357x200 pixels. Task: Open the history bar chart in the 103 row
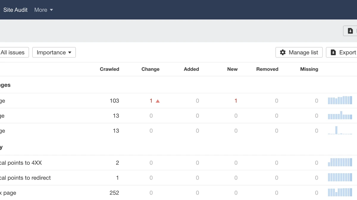point(340,100)
